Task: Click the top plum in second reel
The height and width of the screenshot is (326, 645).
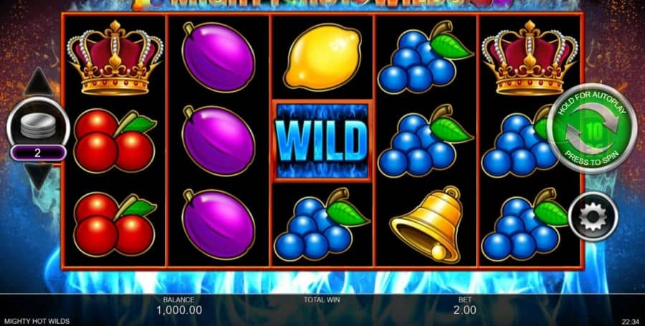Action: [219, 57]
